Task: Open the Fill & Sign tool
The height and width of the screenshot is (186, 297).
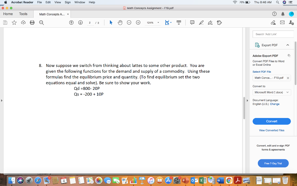Action: click(210, 22)
